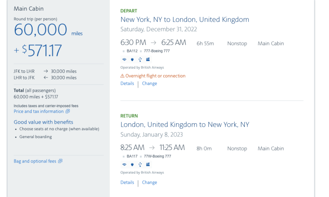This screenshot has width=329, height=197.
Task: Click the Good value with benefits heading
Action: coord(44,122)
